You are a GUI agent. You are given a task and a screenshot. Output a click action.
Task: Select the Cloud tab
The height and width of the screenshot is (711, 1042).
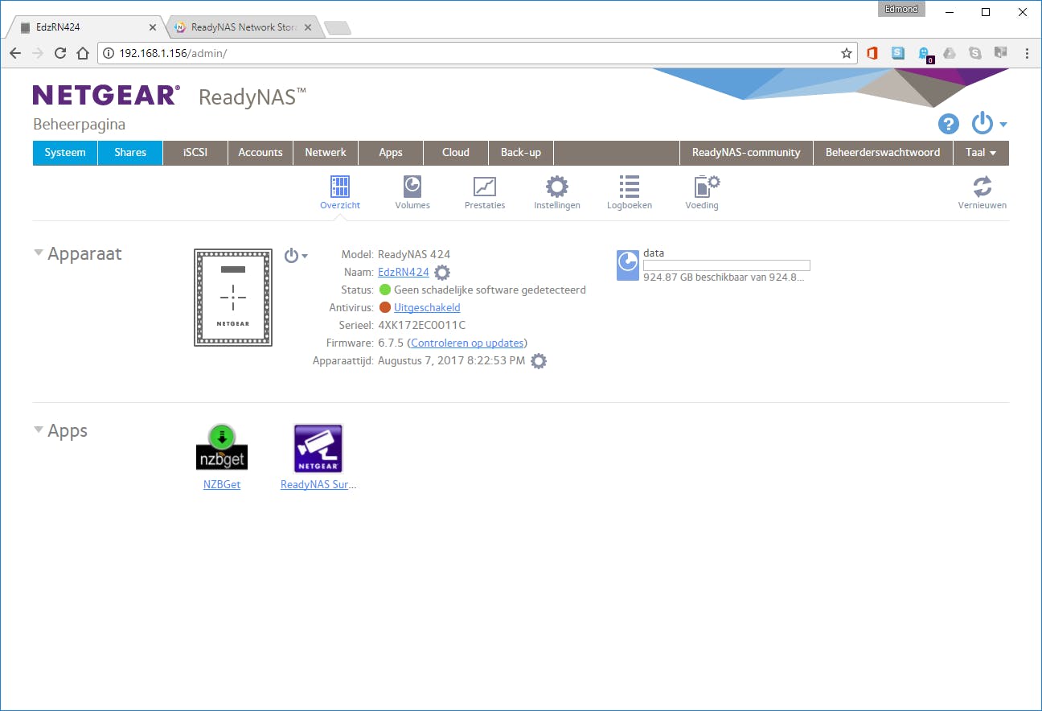[x=456, y=153]
